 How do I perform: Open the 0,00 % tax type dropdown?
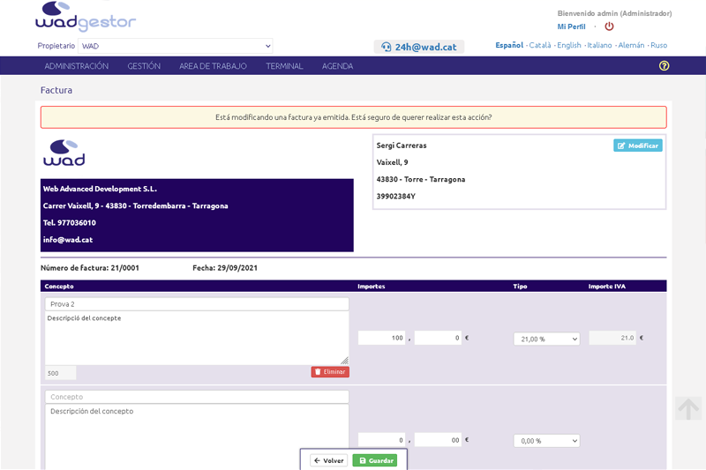(x=546, y=441)
